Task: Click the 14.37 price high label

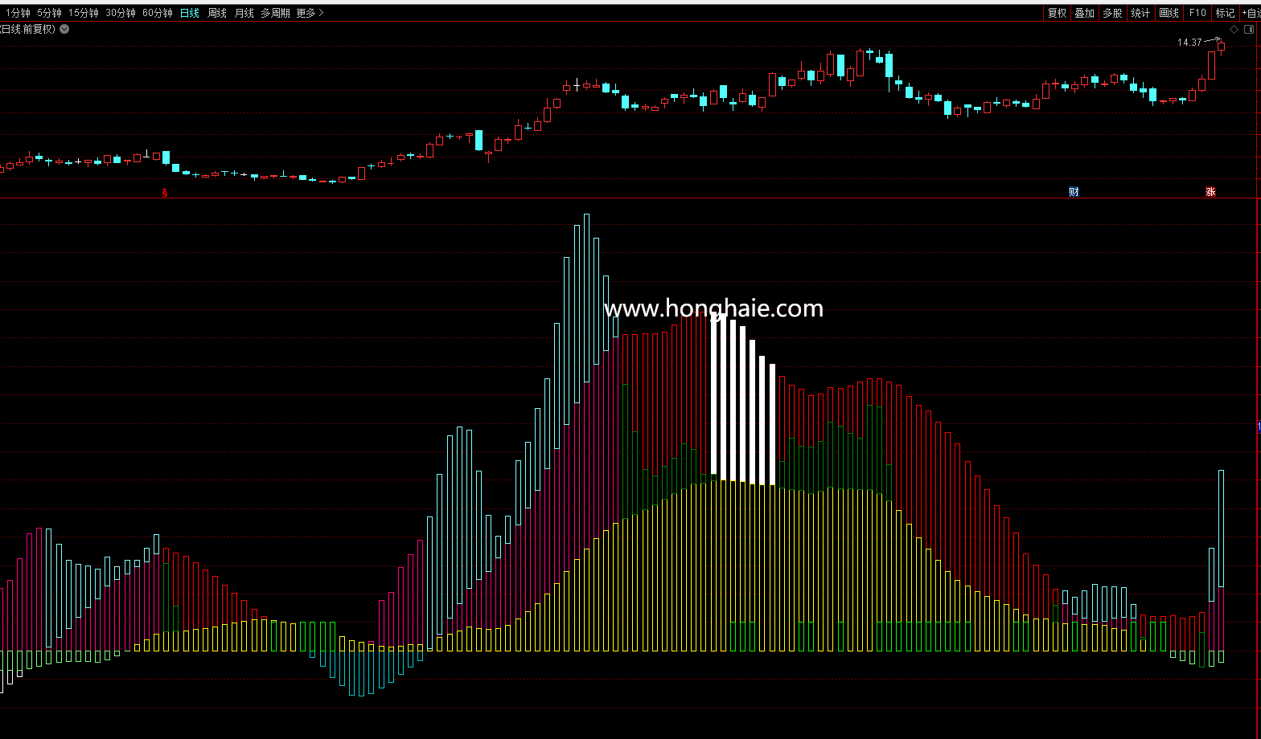Action: (x=1189, y=43)
